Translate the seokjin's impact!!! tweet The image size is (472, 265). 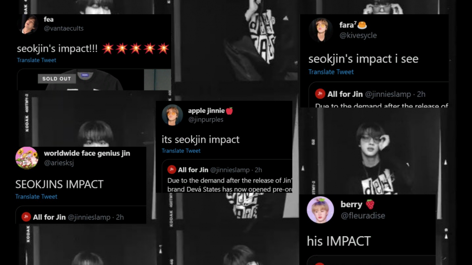click(36, 60)
